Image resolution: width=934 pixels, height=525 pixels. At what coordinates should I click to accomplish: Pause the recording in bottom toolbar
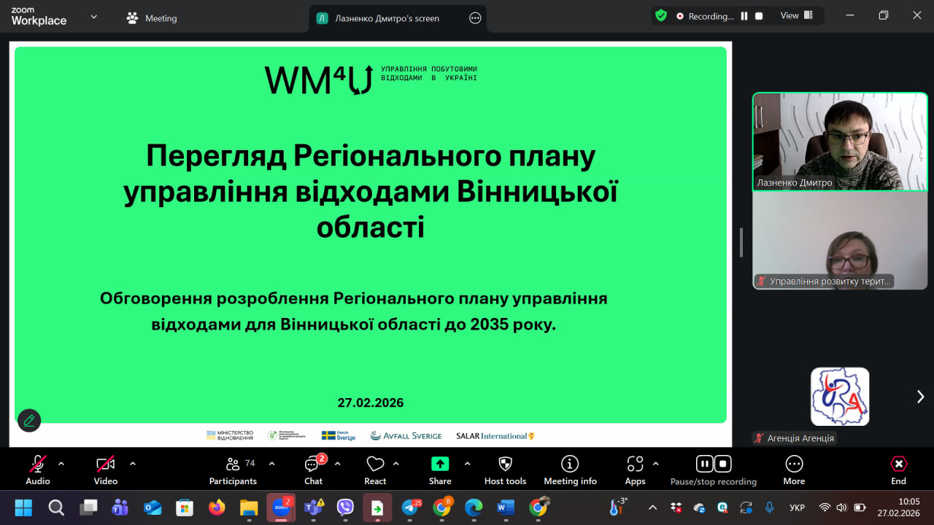pyautogui.click(x=704, y=464)
